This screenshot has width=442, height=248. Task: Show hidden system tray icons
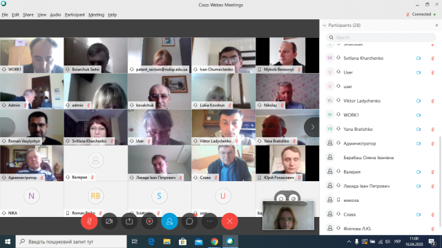[349, 242]
